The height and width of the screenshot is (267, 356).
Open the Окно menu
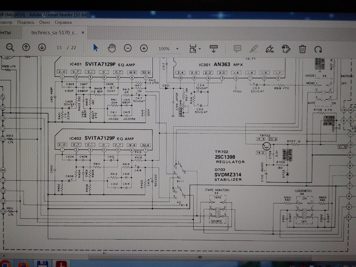pos(44,22)
